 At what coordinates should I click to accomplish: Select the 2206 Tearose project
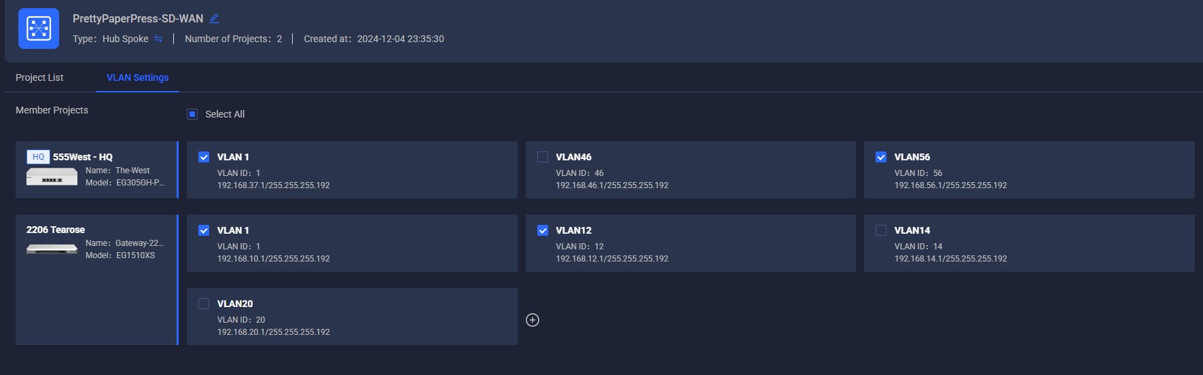[96, 280]
